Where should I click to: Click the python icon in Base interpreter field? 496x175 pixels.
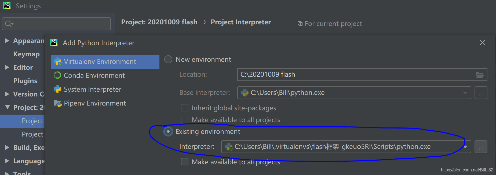[x=245, y=93]
